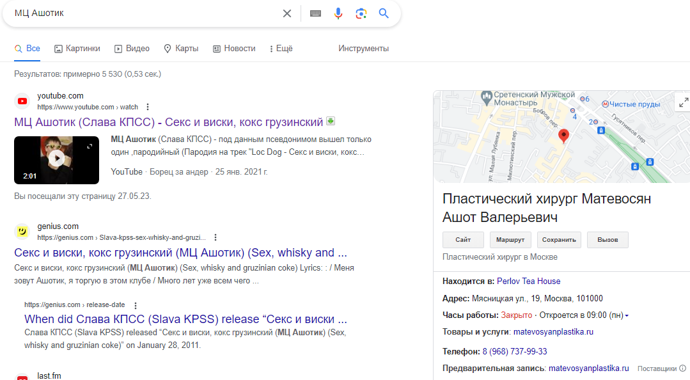This screenshot has width=690, height=380.
Task: Click the Сохранить button
Action: (x=559, y=239)
